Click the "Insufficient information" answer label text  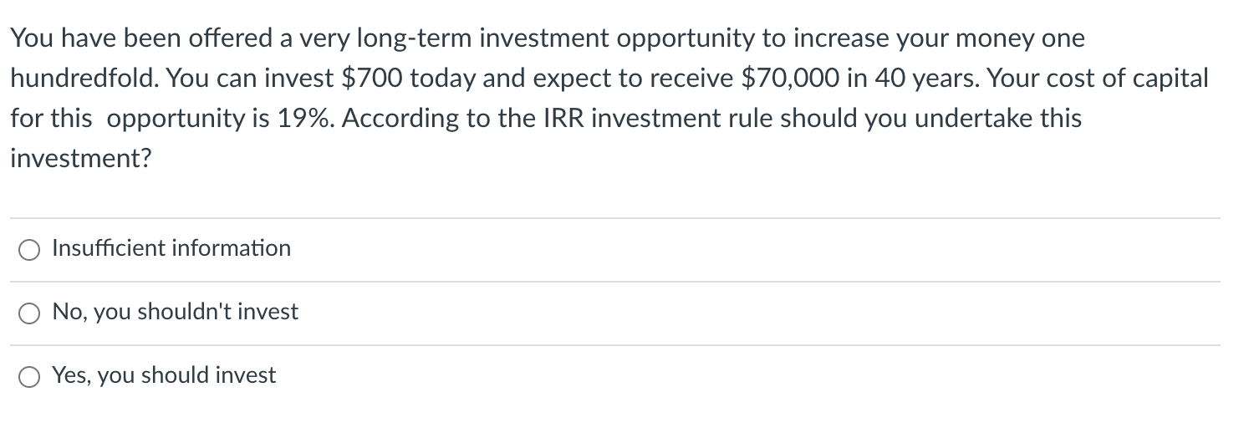tap(171, 248)
